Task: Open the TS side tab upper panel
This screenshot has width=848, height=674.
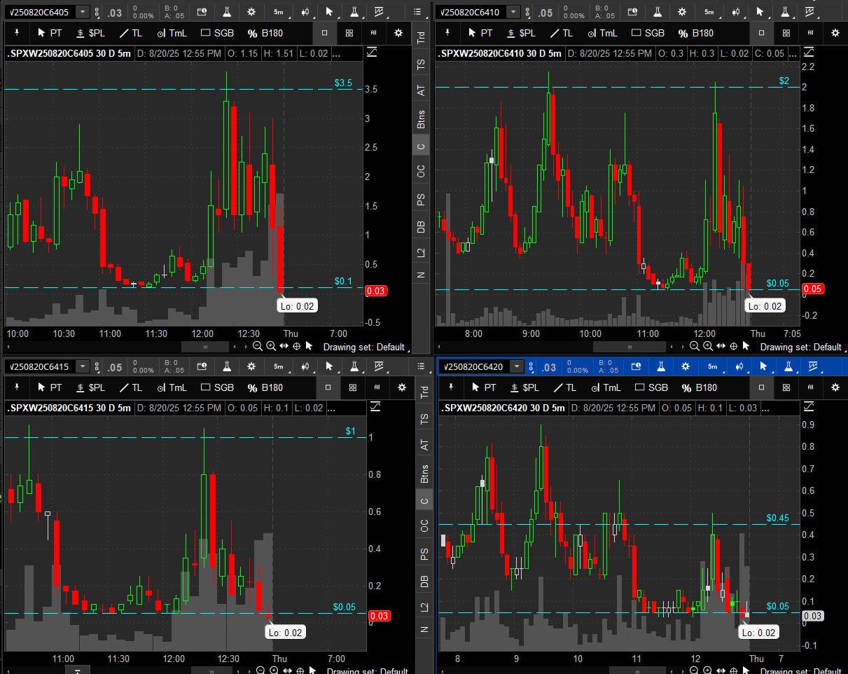Action: tap(421, 64)
